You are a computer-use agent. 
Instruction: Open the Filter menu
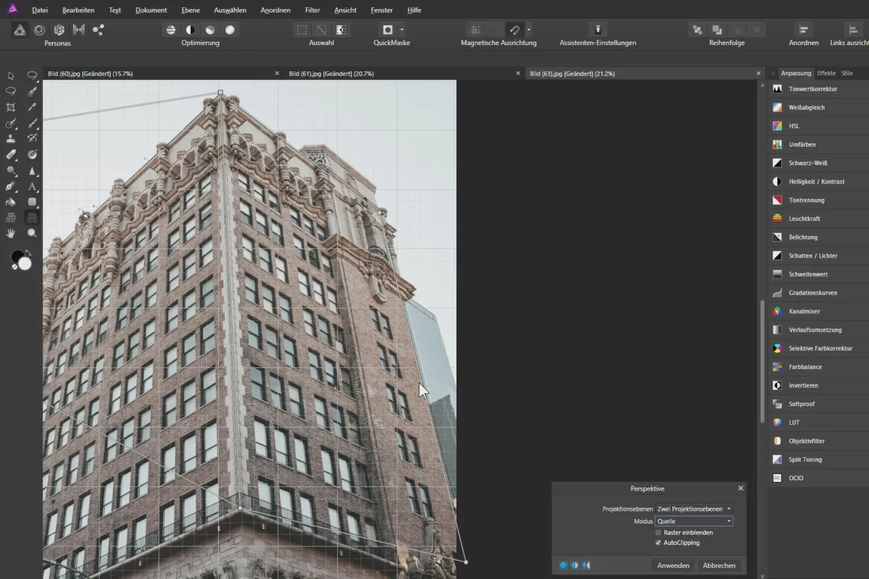[x=313, y=10]
